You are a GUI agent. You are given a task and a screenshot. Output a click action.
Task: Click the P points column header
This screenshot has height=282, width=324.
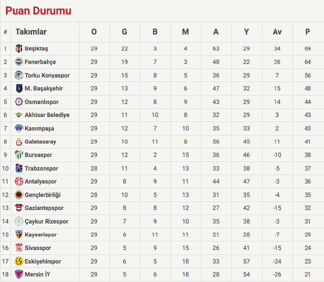307,32
